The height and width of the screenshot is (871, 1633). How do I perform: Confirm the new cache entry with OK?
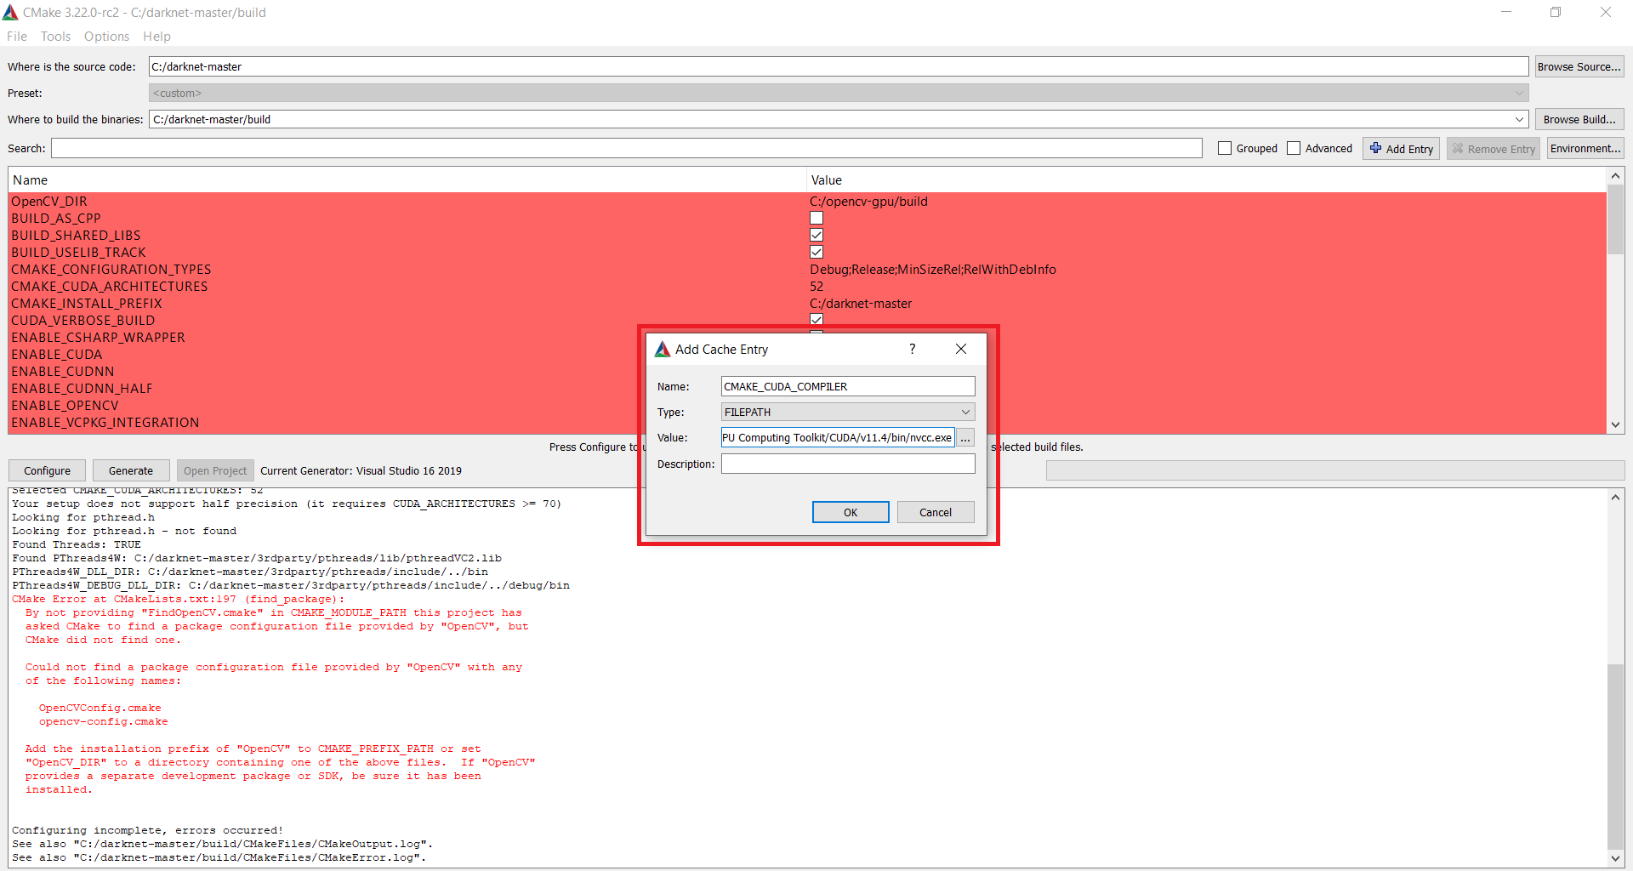click(850, 511)
